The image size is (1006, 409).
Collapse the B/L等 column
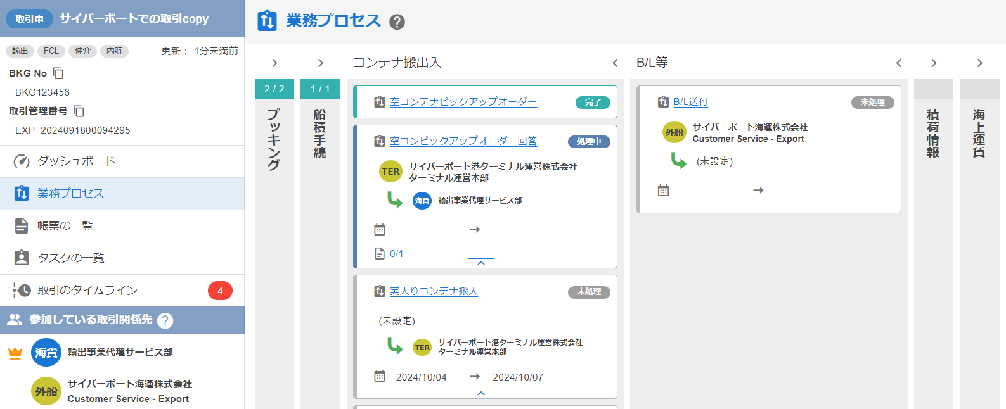coord(898,63)
